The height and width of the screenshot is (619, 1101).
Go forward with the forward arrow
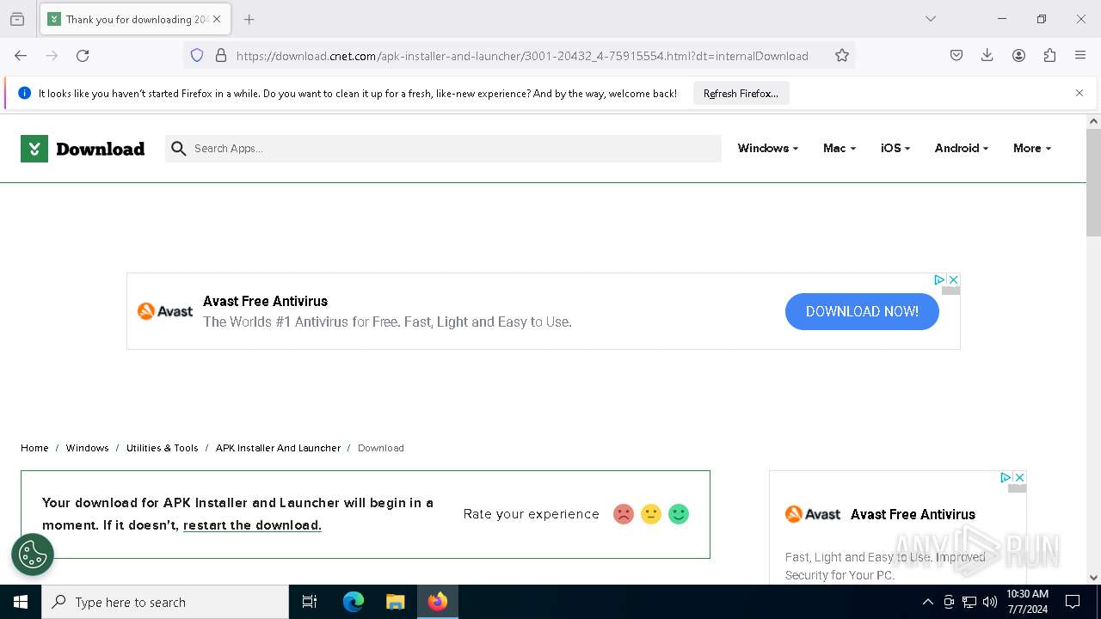52,55
